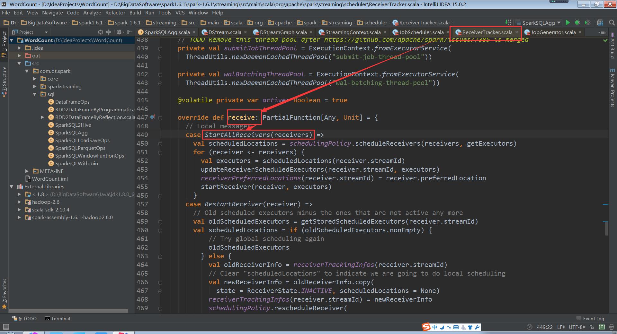Run with coverage icon
This screenshot has height=334, width=617.
coord(587,22)
